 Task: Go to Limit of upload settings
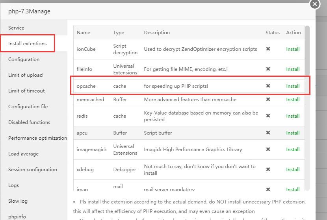26,75
